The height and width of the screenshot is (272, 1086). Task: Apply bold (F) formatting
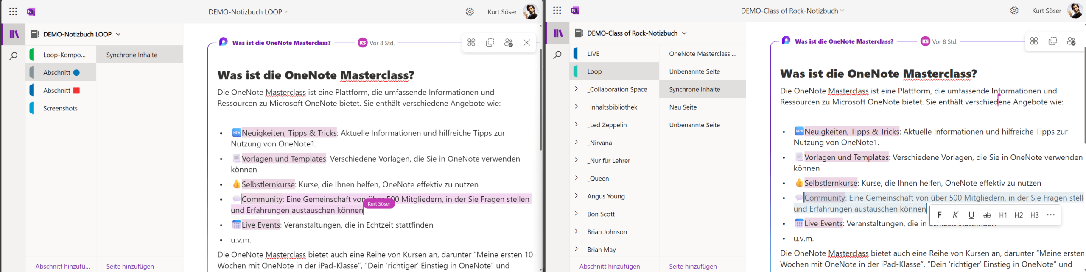pyautogui.click(x=939, y=215)
